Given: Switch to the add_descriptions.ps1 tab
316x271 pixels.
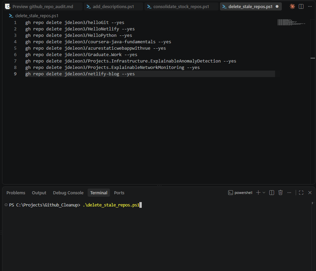Looking at the screenshot, I should tap(113, 7).
